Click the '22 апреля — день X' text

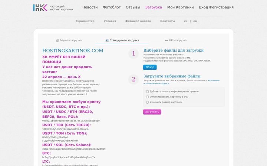(61, 77)
